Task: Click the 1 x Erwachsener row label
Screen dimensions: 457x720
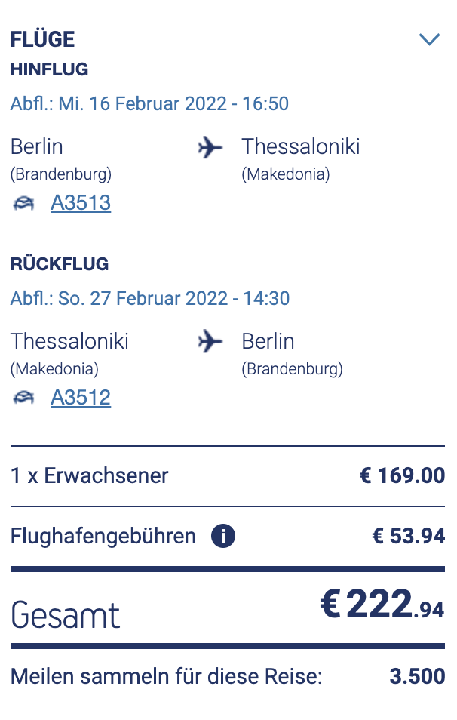Action: (x=90, y=476)
